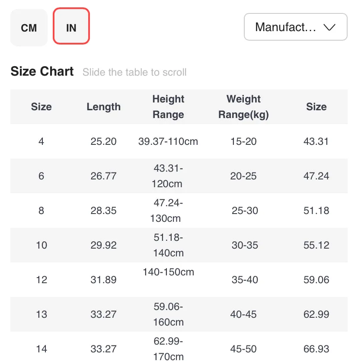Select the size 14 row

click(179, 346)
